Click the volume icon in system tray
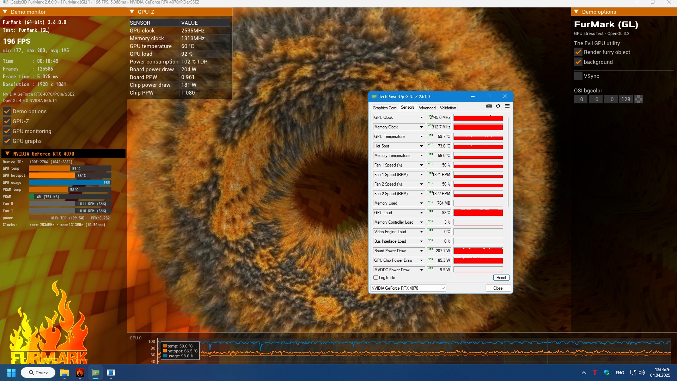The height and width of the screenshot is (381, 677). coord(642,373)
